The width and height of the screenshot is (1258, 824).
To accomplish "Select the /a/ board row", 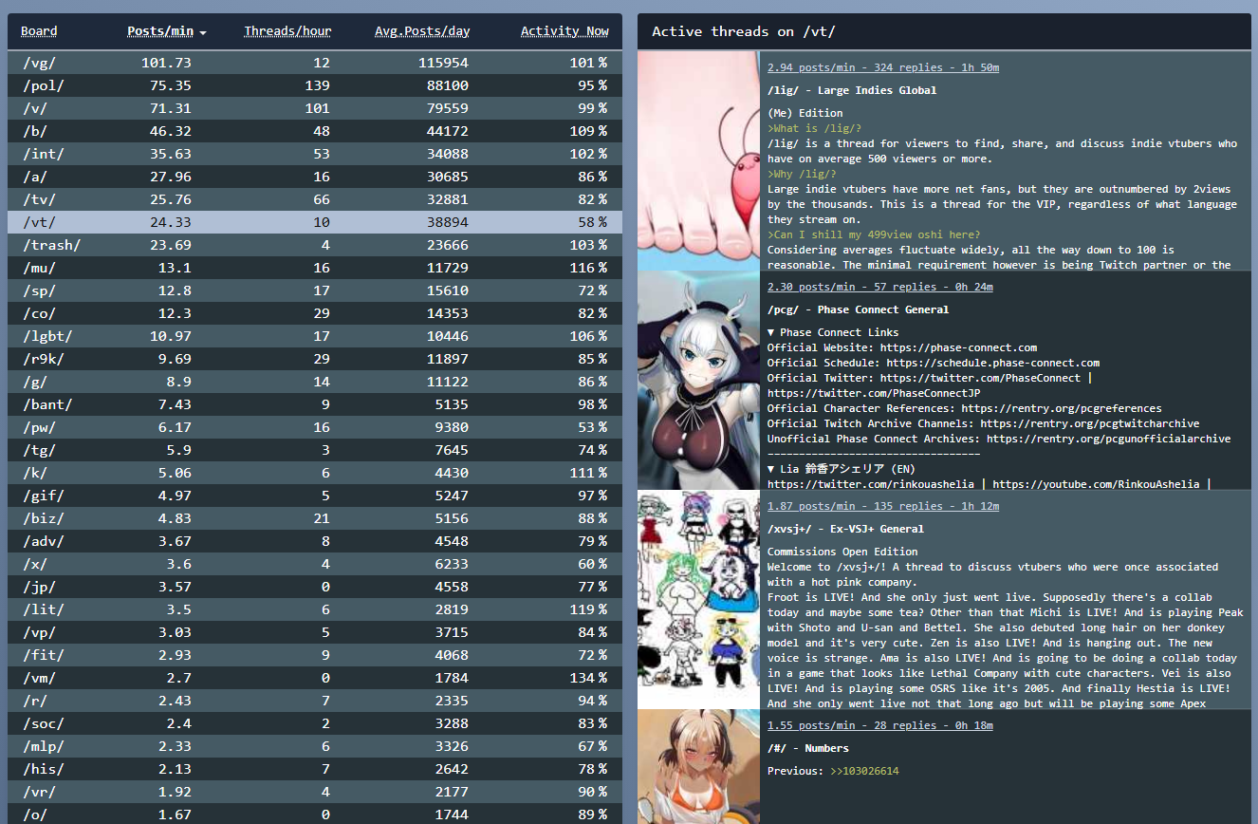I will [315, 177].
